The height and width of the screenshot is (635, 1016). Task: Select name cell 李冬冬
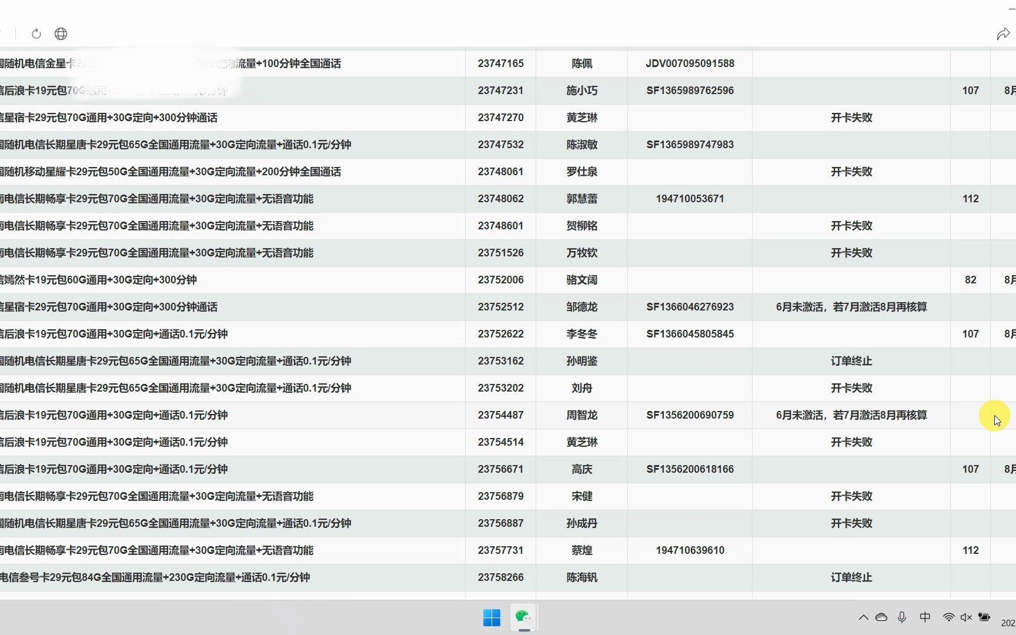coord(582,334)
